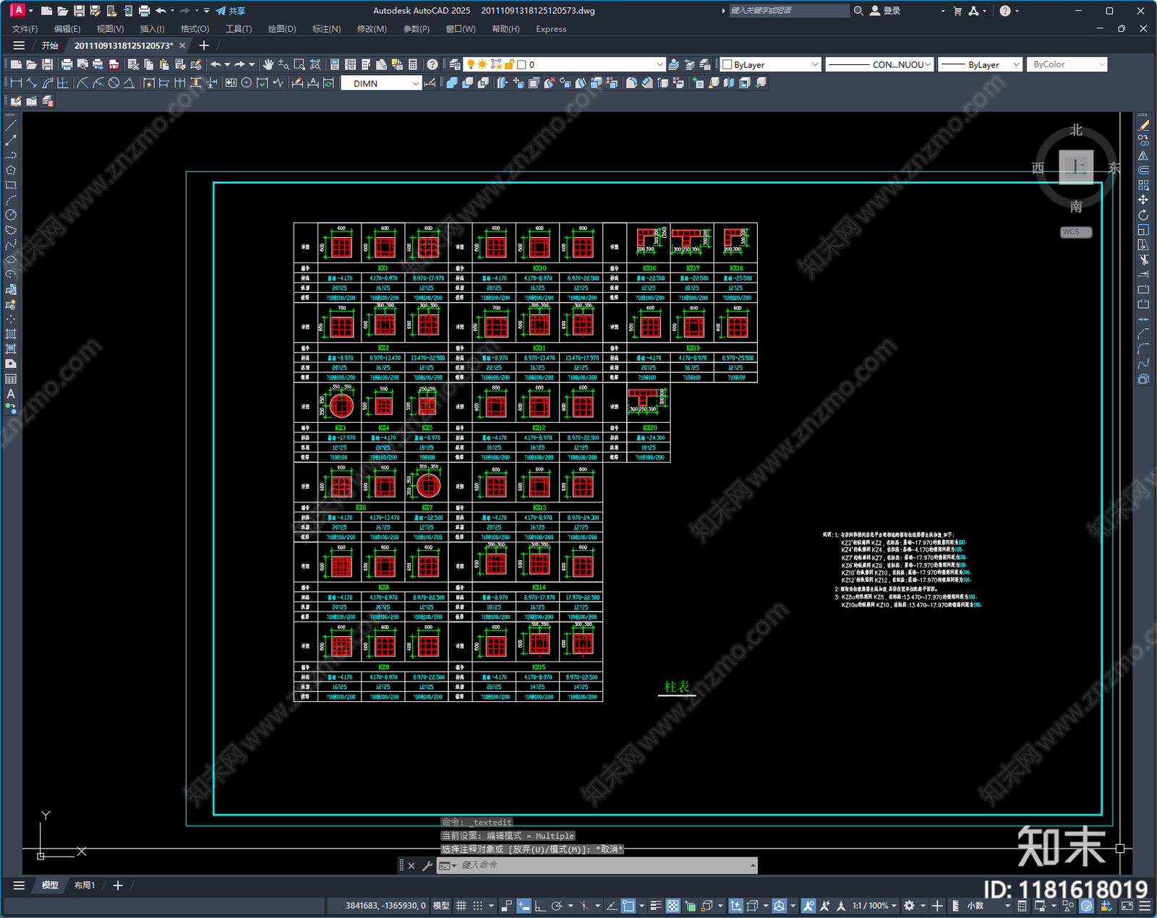Viewport: 1157px width, 918px height.
Task: Open the Help question mark icon in standard toolbar
Action: pos(432,64)
